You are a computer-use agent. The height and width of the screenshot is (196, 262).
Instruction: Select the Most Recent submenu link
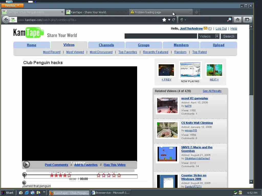tap(52, 52)
